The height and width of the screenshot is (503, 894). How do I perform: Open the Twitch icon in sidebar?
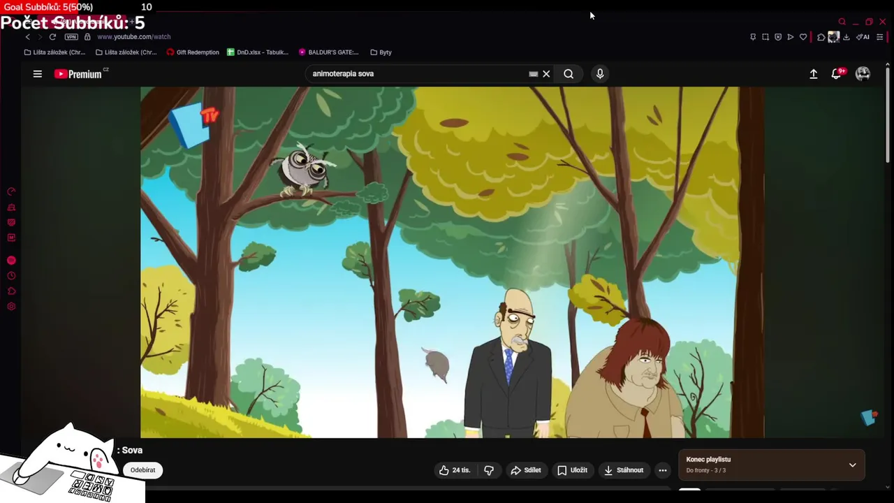11,223
